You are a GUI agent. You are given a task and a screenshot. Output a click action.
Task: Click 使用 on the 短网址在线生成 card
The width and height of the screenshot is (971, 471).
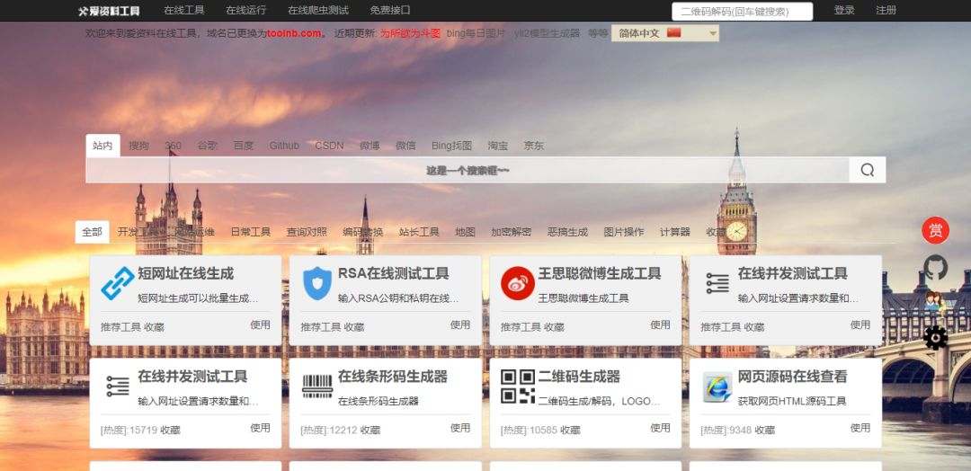click(260, 324)
